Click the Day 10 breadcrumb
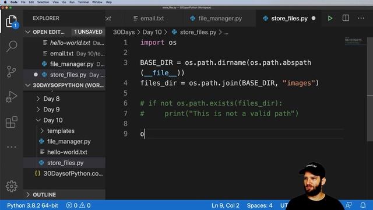This screenshot has width=373, height=210. coord(152,32)
